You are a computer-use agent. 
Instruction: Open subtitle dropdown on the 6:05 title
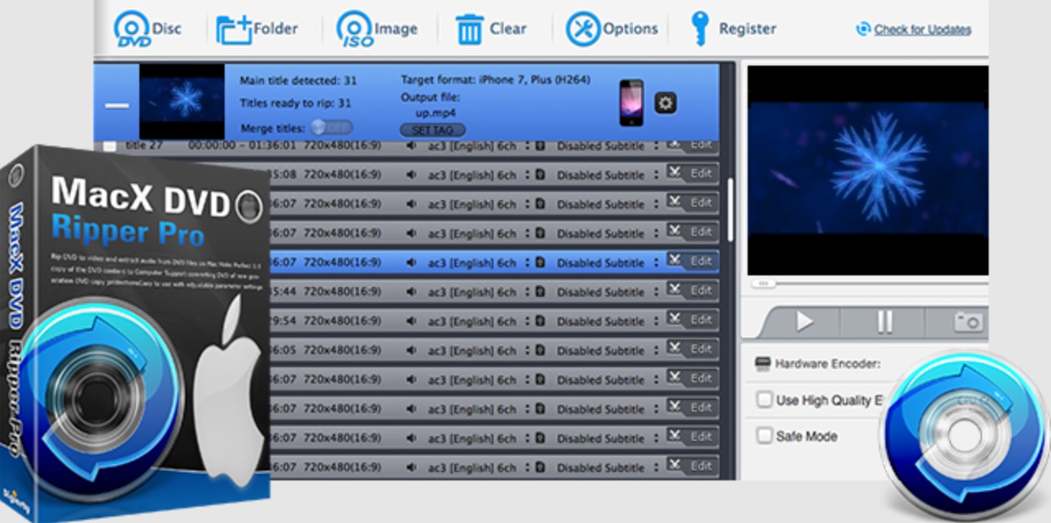[x=656, y=350]
